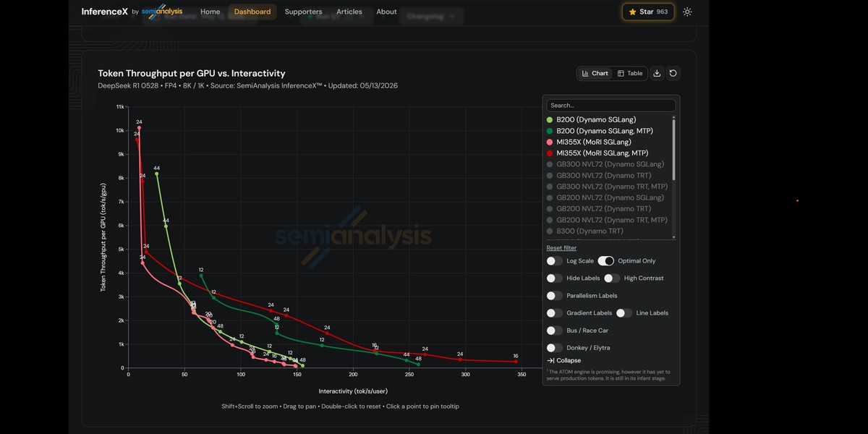This screenshot has width=868, height=434.
Task: Enable the High Contrast toggle
Action: click(612, 278)
